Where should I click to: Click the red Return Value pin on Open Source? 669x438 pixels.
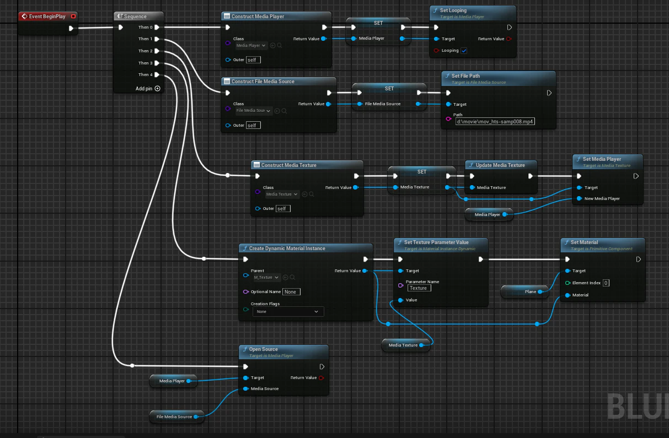coord(321,377)
